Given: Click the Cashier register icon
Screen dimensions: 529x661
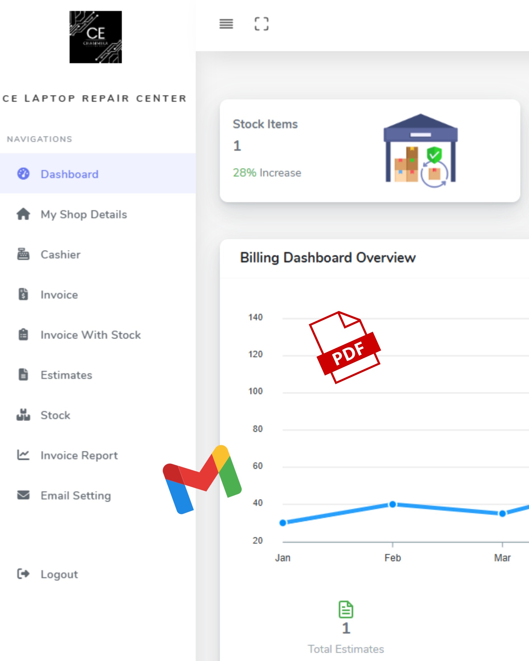Looking at the screenshot, I should 23,255.
